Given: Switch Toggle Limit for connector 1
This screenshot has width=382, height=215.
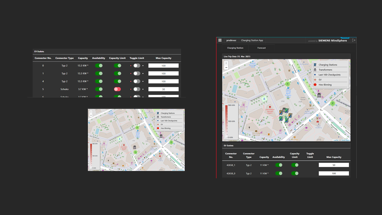Looking at the screenshot, I should 137,73.
